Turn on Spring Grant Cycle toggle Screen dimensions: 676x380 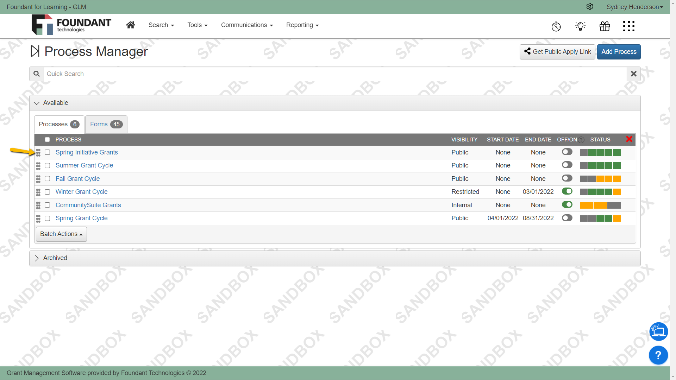click(x=567, y=218)
